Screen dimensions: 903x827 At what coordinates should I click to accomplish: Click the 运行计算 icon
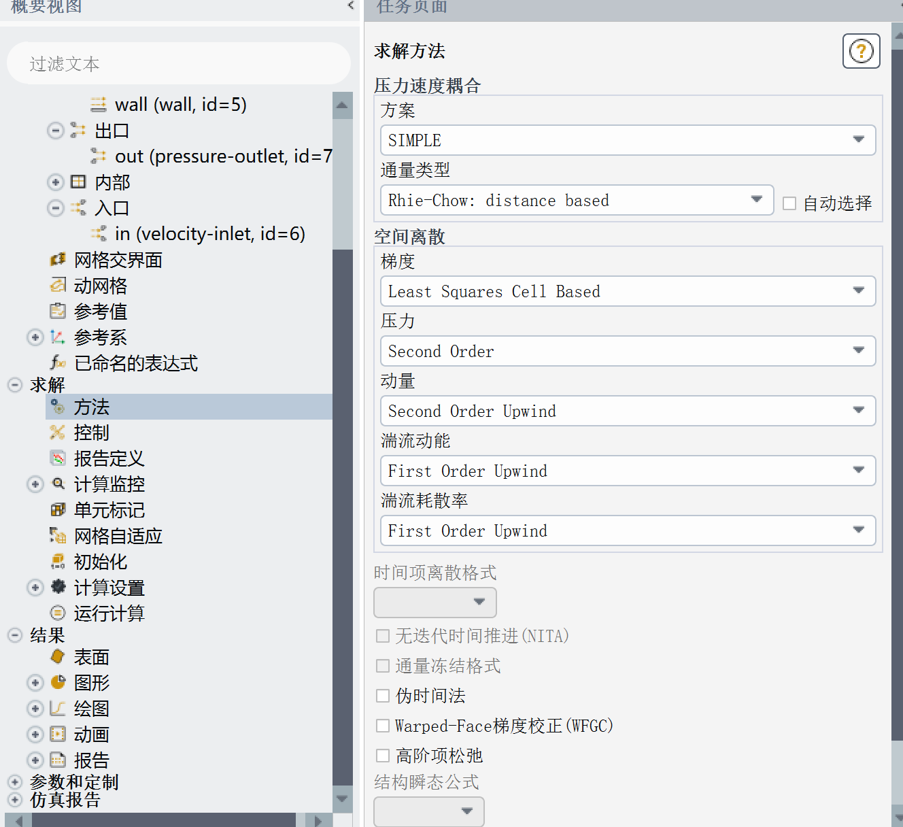[58, 613]
